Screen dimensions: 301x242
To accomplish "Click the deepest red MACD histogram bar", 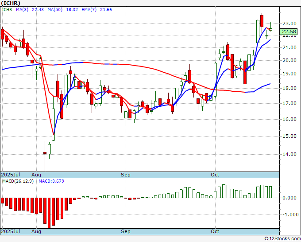I will 49,213.
